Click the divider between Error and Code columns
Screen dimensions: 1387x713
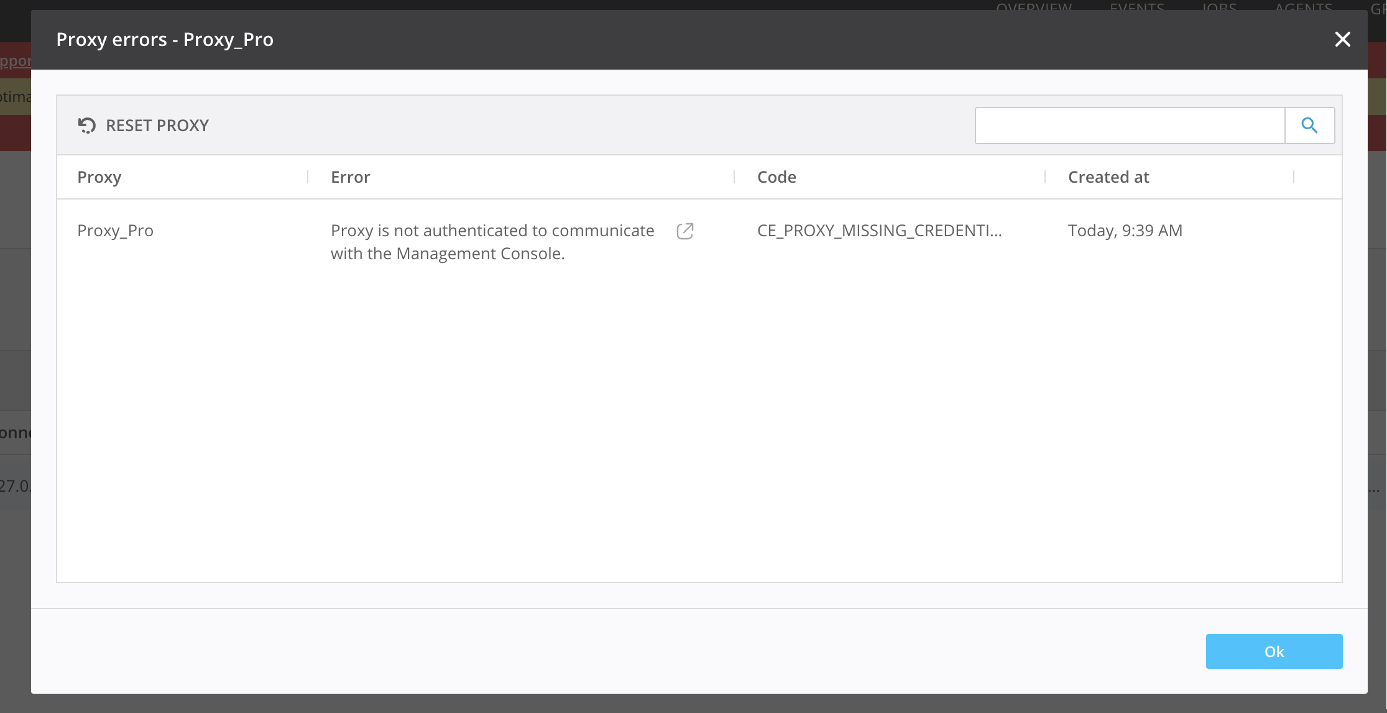tap(734, 177)
